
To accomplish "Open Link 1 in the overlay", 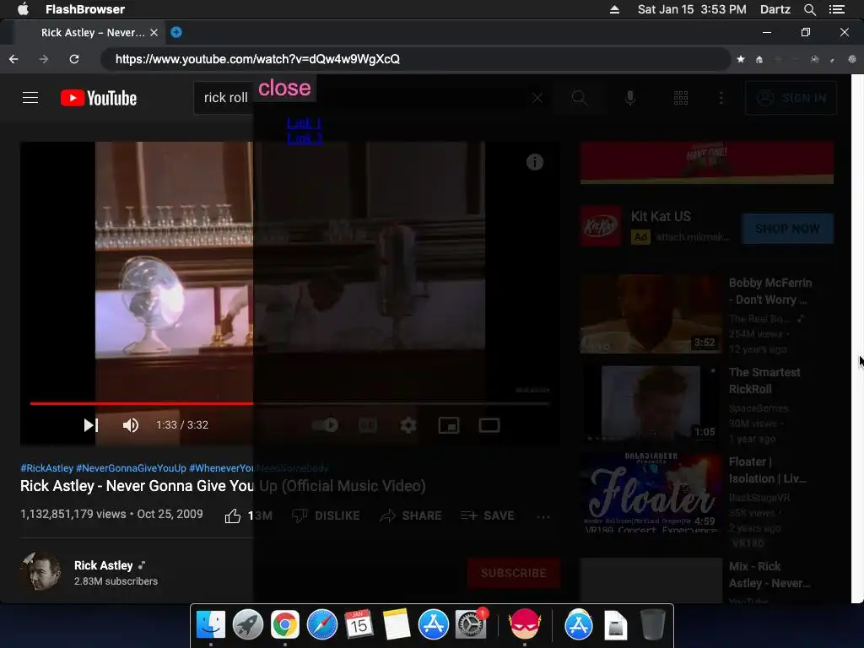I will 304,123.
